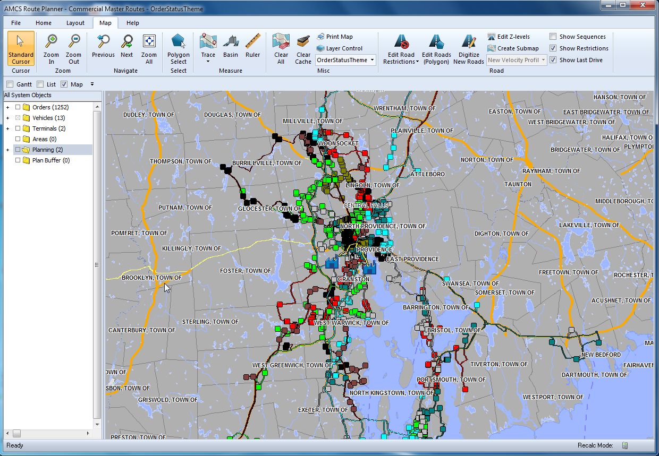Click the Zoom Out magnifier icon
The image size is (659, 456).
(74, 41)
